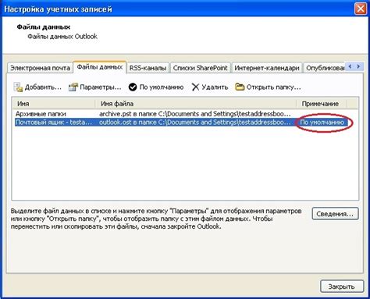The image size is (370, 299).
Task: Select the Файлы данных tab
Action: pyautogui.click(x=100, y=67)
